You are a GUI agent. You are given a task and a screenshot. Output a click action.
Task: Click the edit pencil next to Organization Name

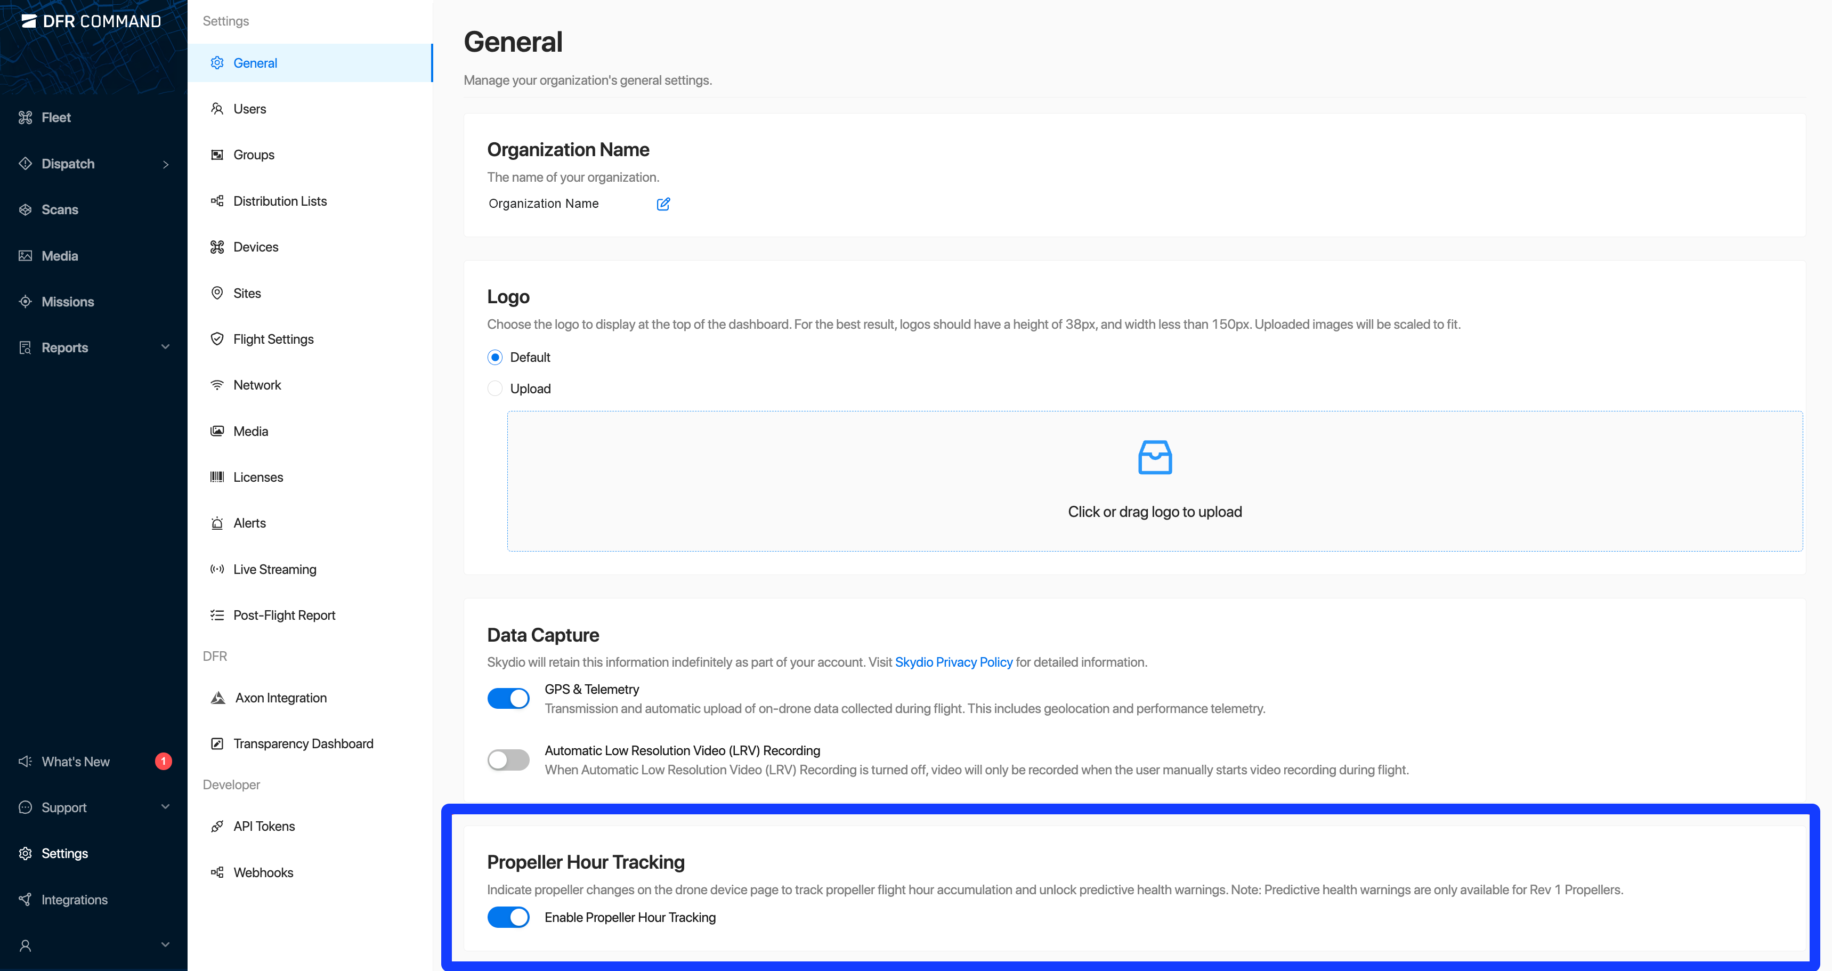point(663,204)
